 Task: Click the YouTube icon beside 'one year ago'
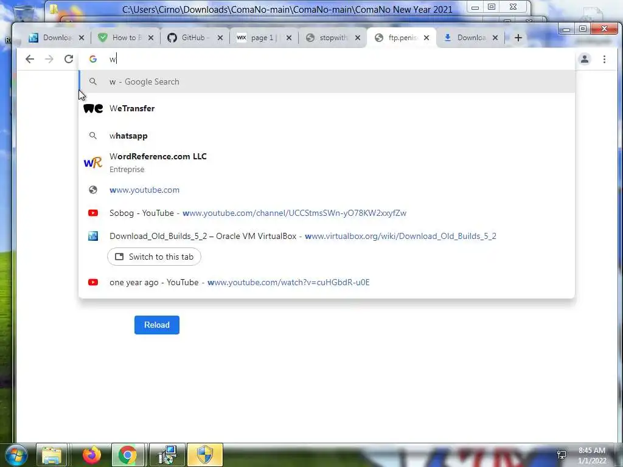93,282
